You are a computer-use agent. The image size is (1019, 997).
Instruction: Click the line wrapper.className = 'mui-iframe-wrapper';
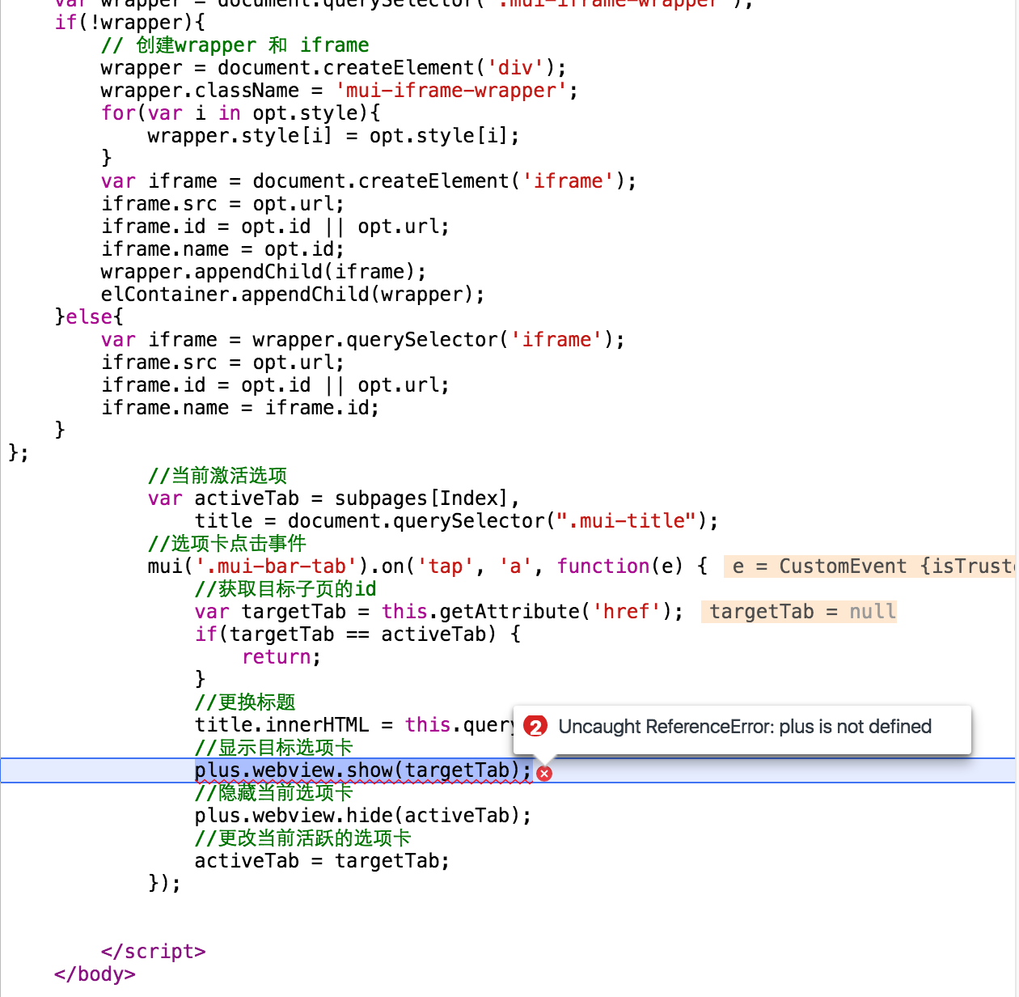pos(340,91)
